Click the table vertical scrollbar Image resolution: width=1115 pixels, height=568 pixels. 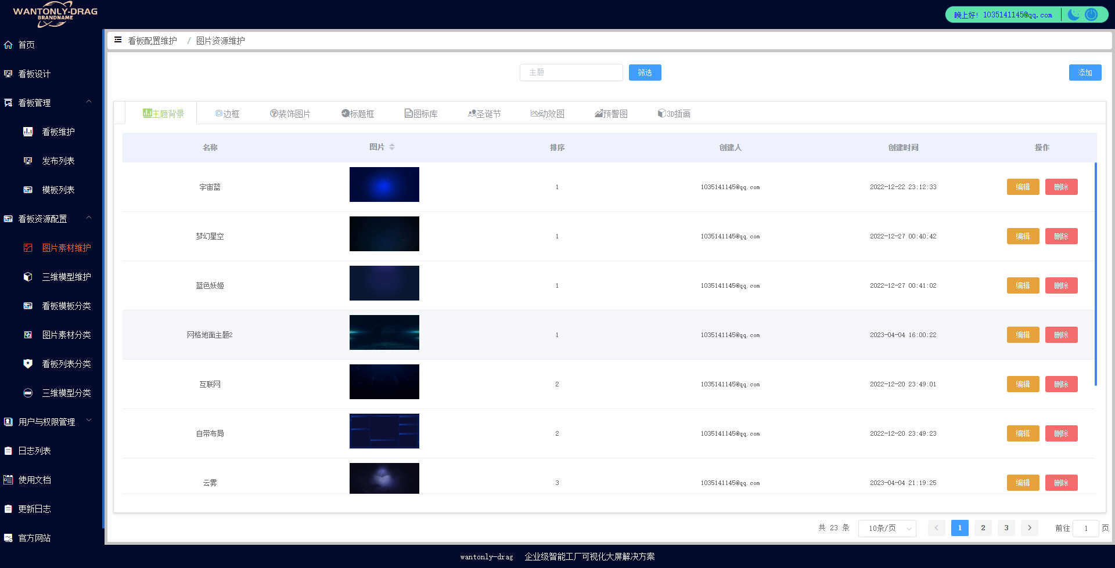(1095, 274)
